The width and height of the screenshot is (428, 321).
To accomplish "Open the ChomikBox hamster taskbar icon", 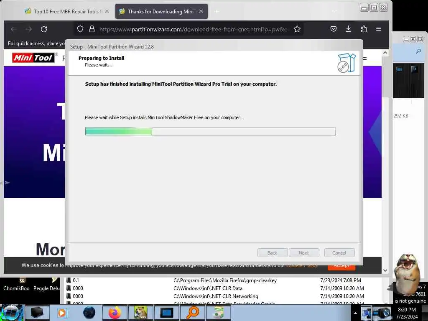I will click(141, 313).
